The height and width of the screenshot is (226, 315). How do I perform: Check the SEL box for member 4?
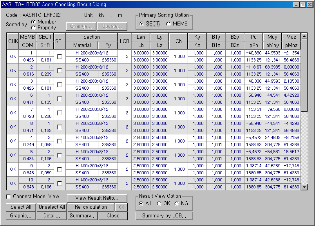60,141
